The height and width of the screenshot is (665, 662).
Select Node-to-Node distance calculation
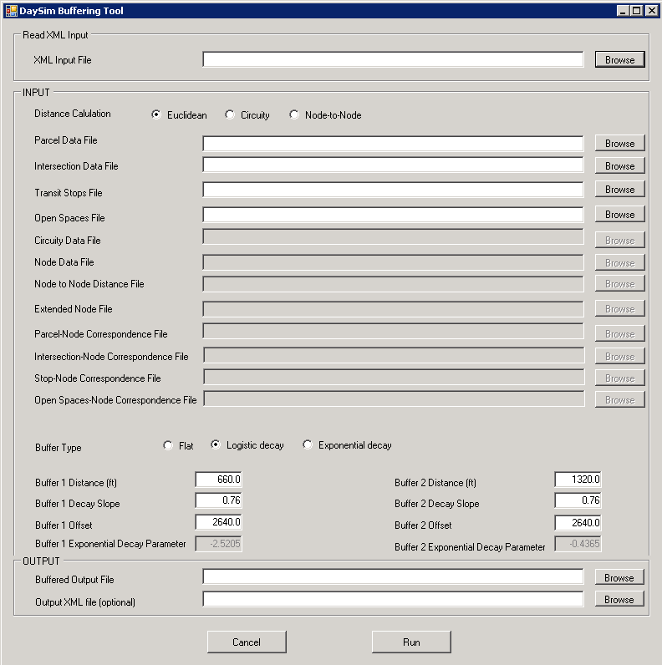coord(294,115)
